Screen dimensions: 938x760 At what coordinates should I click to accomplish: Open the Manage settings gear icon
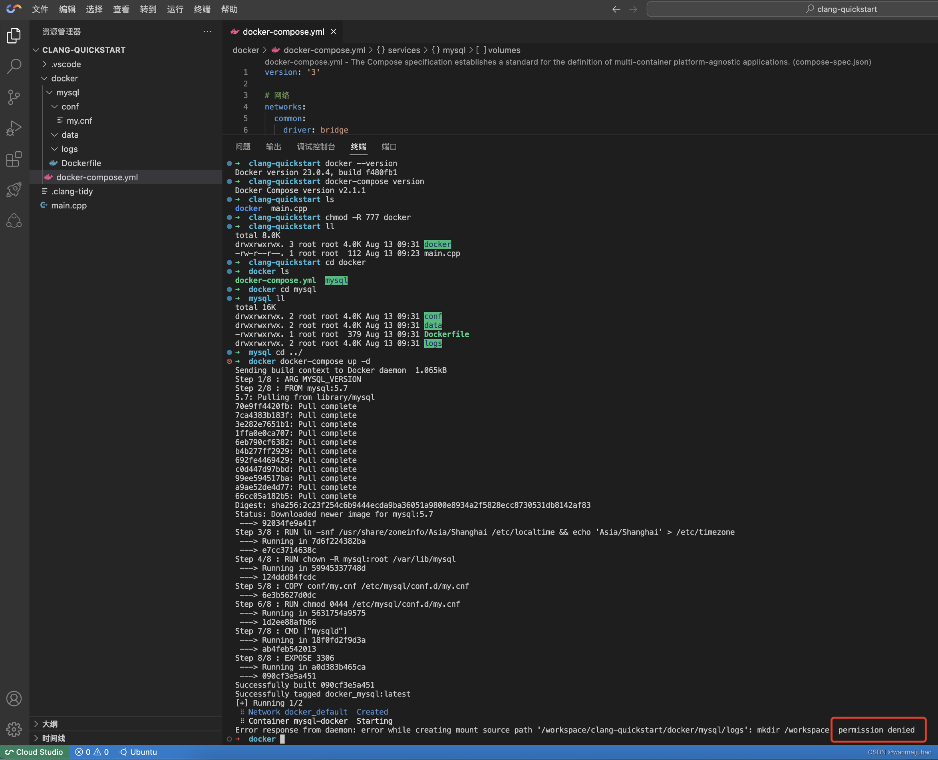pos(14,729)
